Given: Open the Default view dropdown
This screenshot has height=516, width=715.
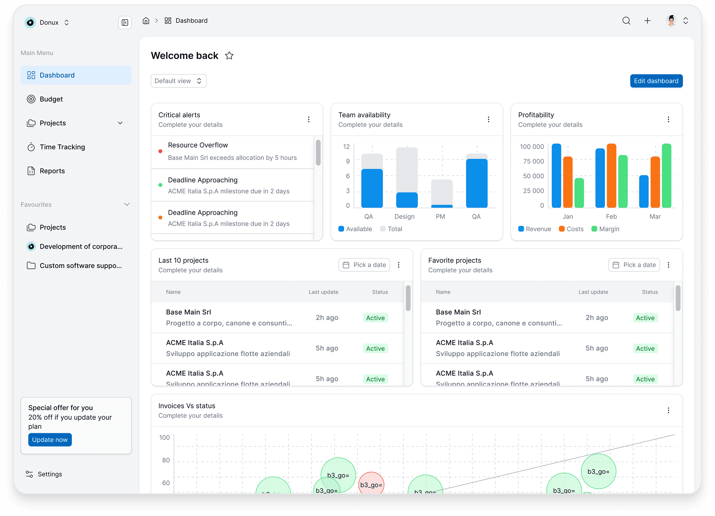Looking at the screenshot, I should 178,81.
